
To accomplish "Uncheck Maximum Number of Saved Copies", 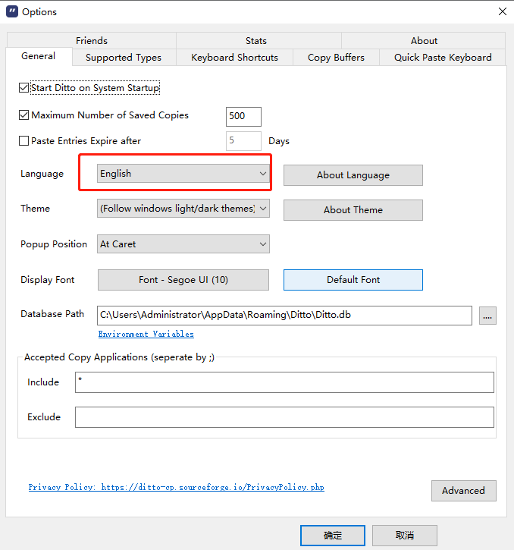I will 24,115.
